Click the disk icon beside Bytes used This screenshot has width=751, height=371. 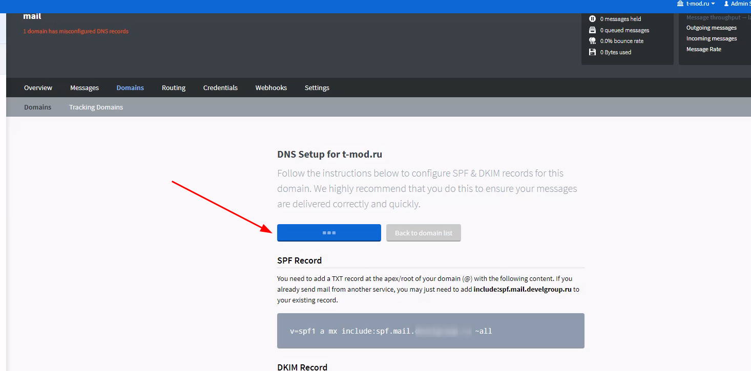point(592,52)
